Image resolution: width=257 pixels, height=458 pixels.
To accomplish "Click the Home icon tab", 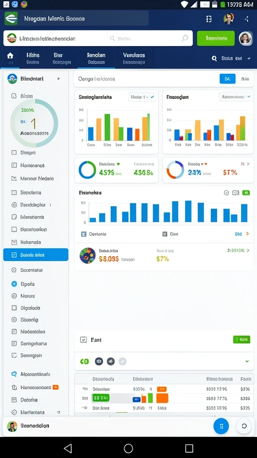I will (x=10, y=55).
